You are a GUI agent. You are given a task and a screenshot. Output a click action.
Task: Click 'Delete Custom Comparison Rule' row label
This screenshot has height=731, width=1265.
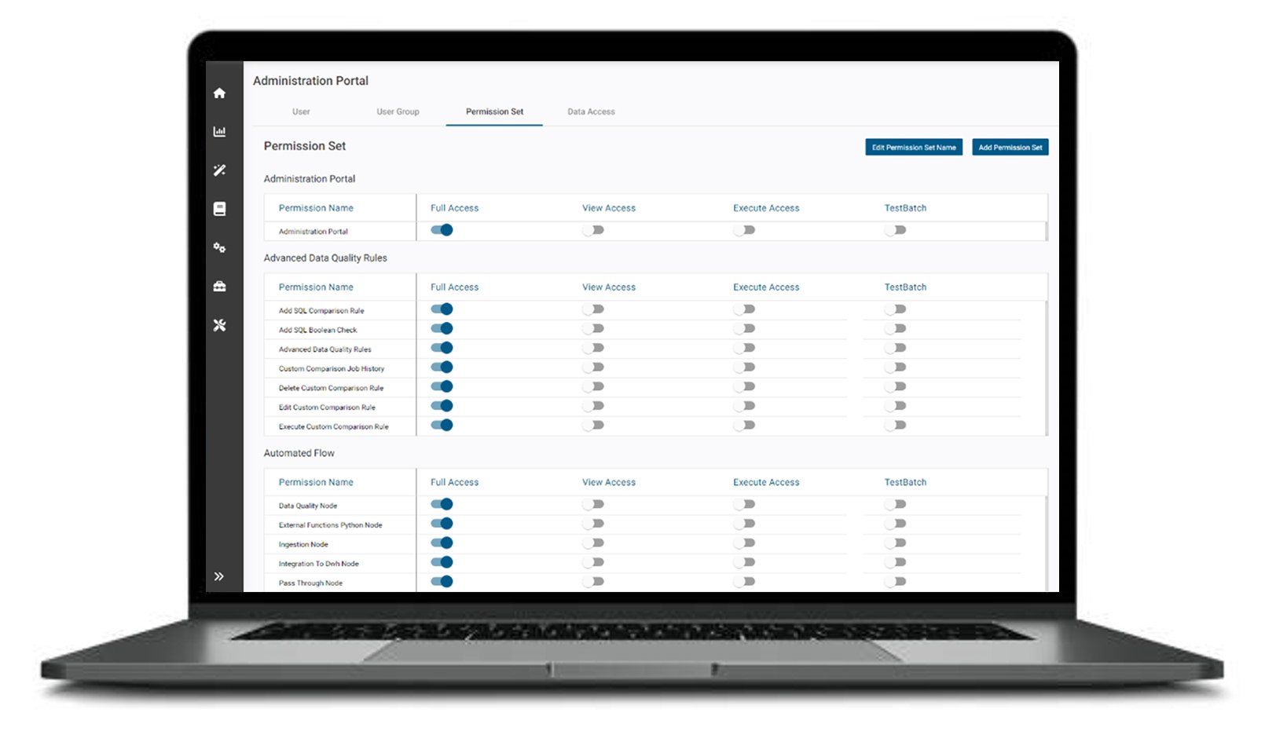331,388
